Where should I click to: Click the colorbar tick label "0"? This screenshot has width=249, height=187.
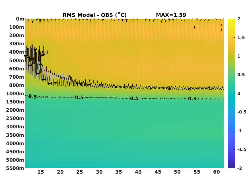coord(239,93)
